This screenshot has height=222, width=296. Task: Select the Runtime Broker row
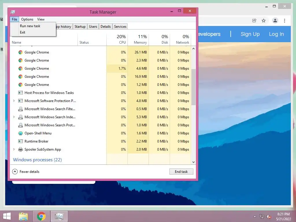(x=101, y=141)
